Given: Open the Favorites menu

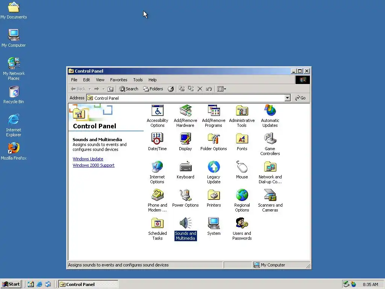Looking at the screenshot, I should (x=118, y=80).
